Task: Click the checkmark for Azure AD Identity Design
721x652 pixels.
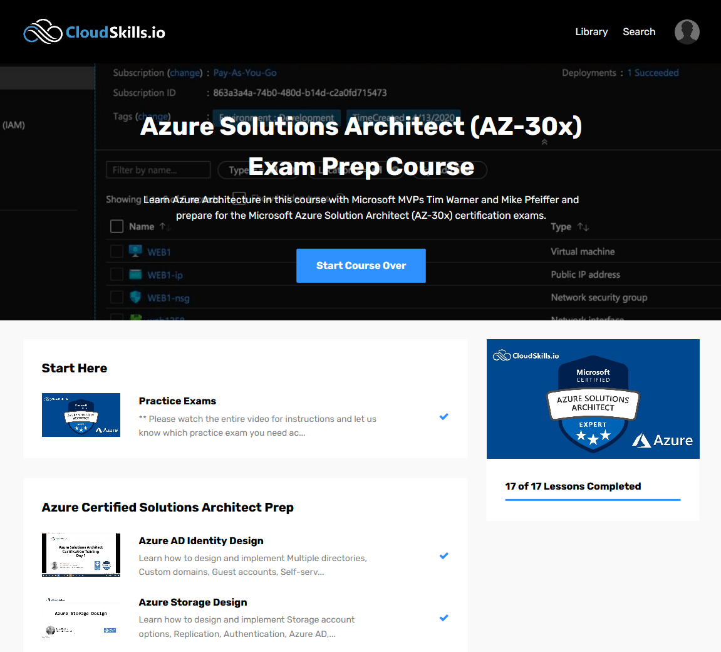Action: point(443,556)
